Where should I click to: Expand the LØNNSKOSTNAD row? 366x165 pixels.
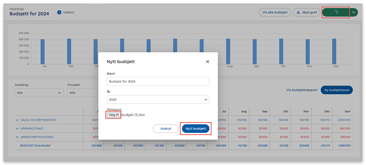pos(17,128)
